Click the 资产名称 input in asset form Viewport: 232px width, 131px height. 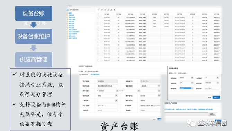(107, 86)
